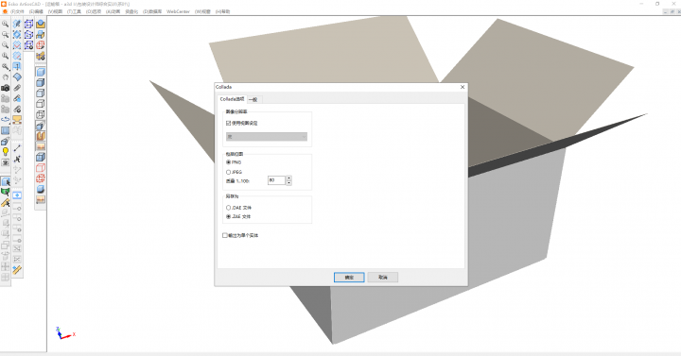Decrease quality with the spinner down arrow
The height and width of the screenshot is (356, 681).
point(288,182)
